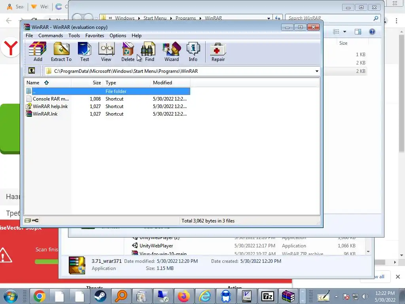Toggle the preview pane button in Explorer
Viewport: 405px width, 304px height.
[x=358, y=32]
